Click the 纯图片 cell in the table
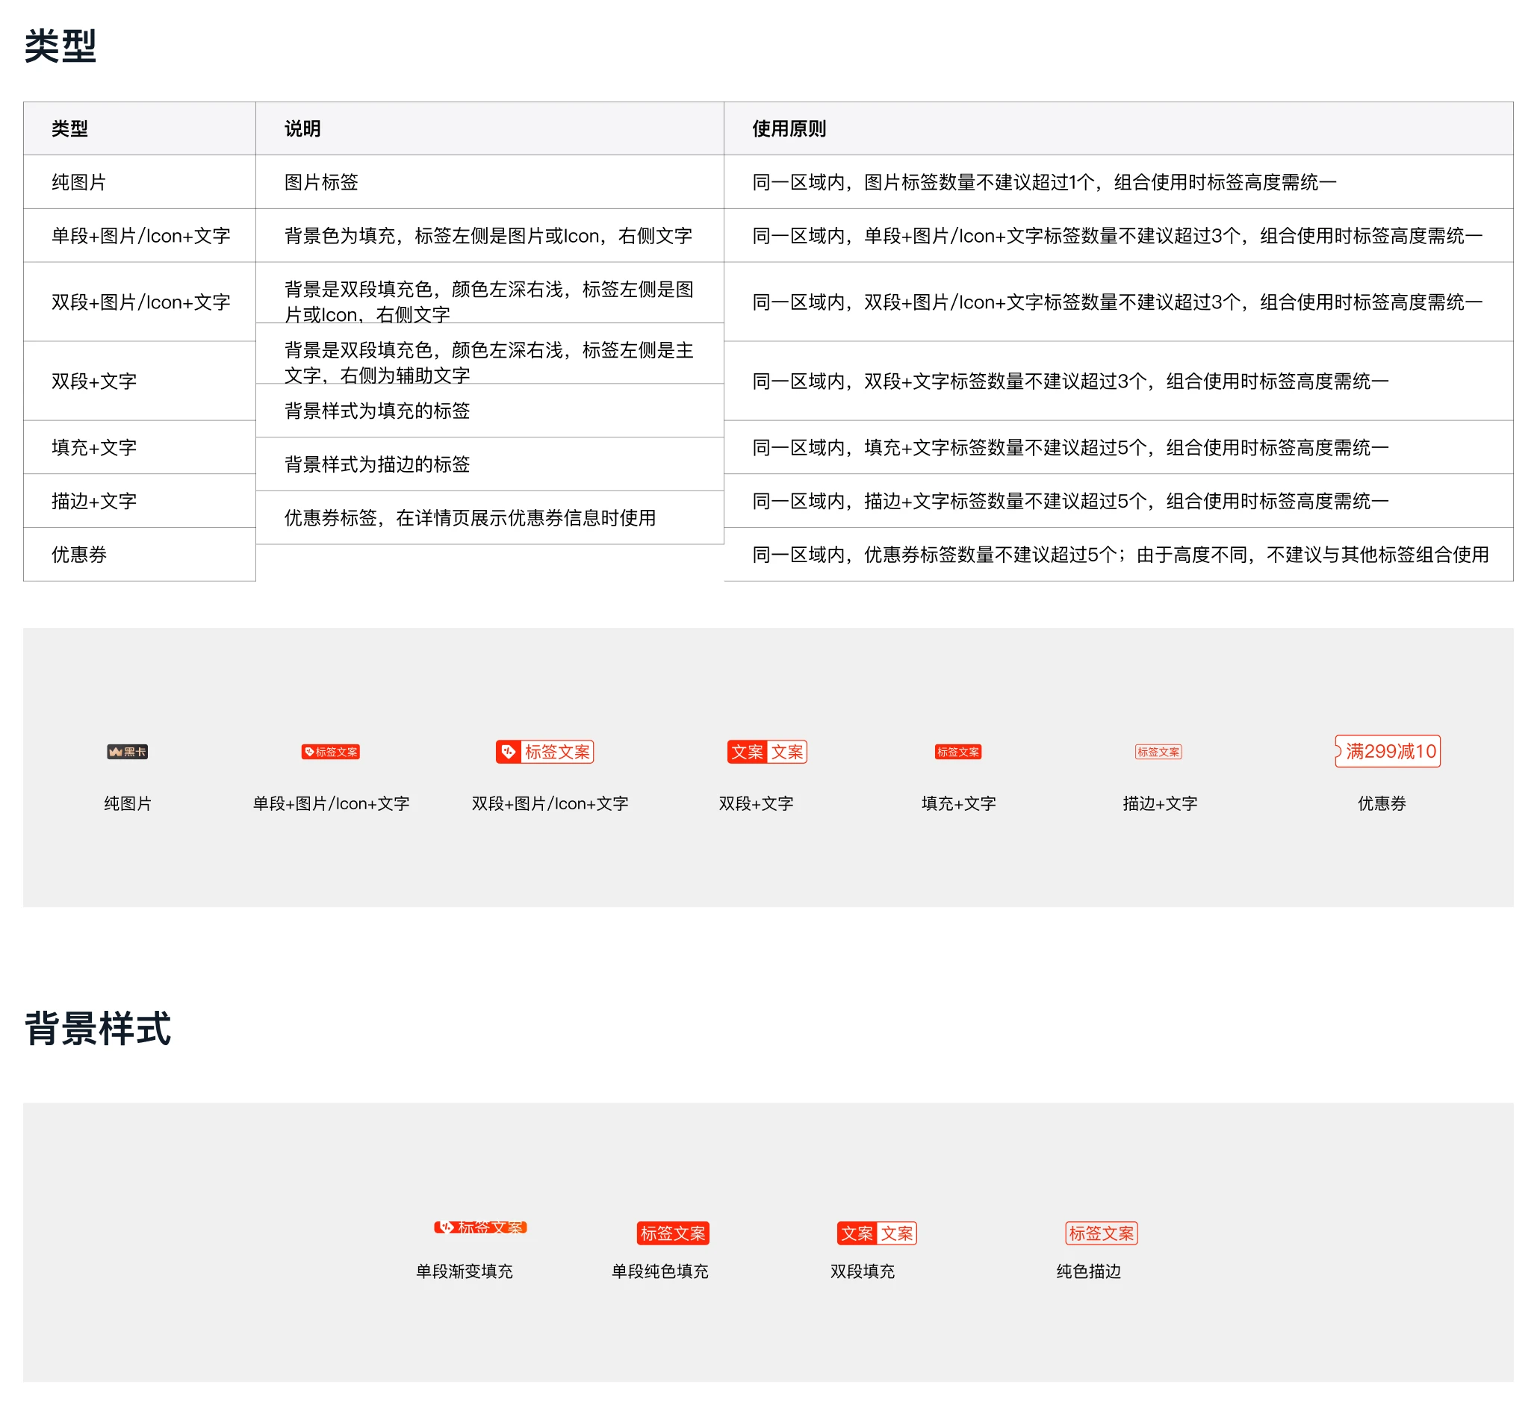This screenshot has width=1537, height=1408. coord(140,182)
